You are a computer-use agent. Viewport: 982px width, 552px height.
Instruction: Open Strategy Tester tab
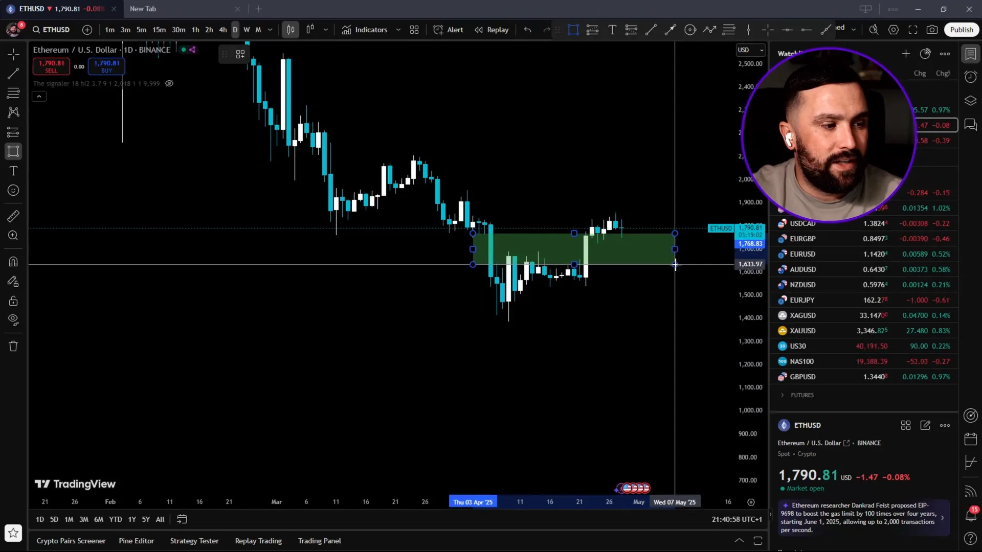pos(194,541)
